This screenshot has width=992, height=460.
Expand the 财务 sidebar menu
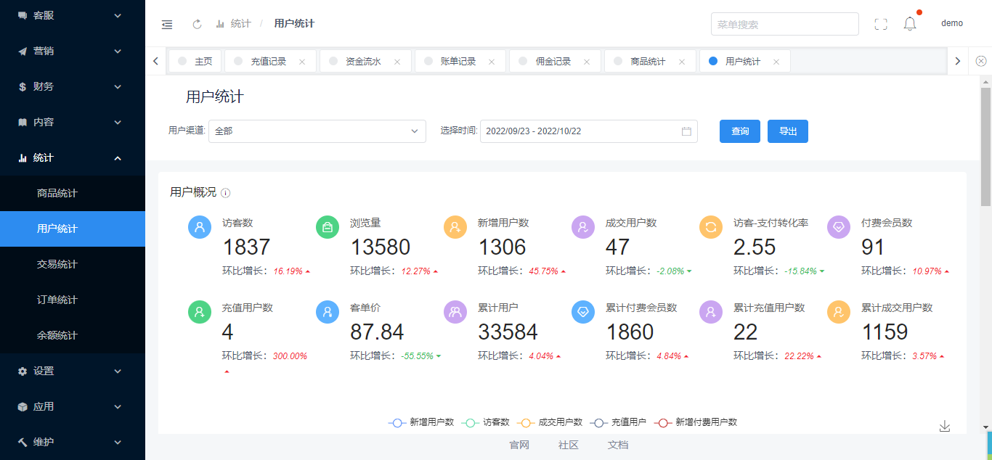tap(72, 86)
